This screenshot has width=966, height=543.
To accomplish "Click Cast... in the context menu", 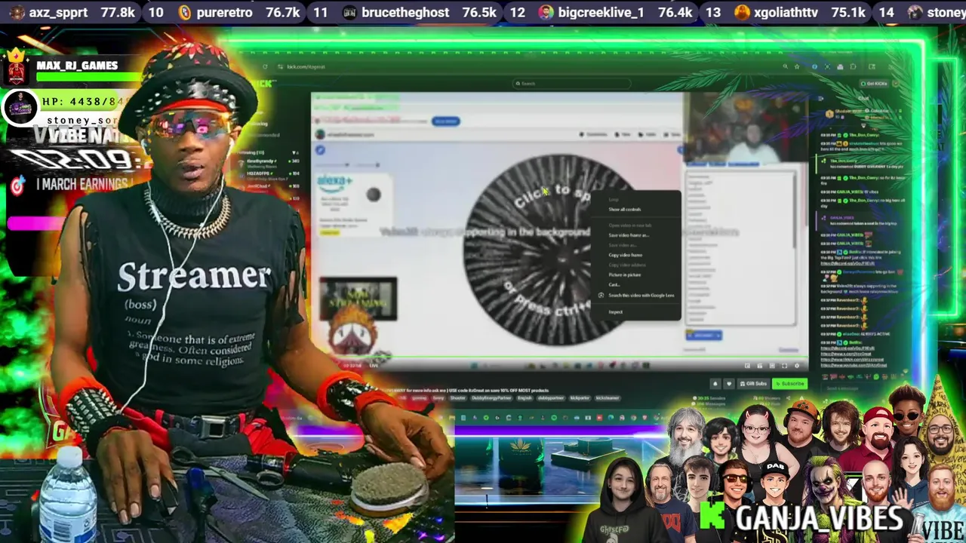I will tap(614, 284).
